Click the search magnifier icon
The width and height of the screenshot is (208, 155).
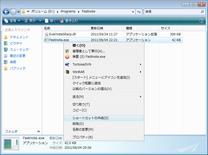[203, 12]
